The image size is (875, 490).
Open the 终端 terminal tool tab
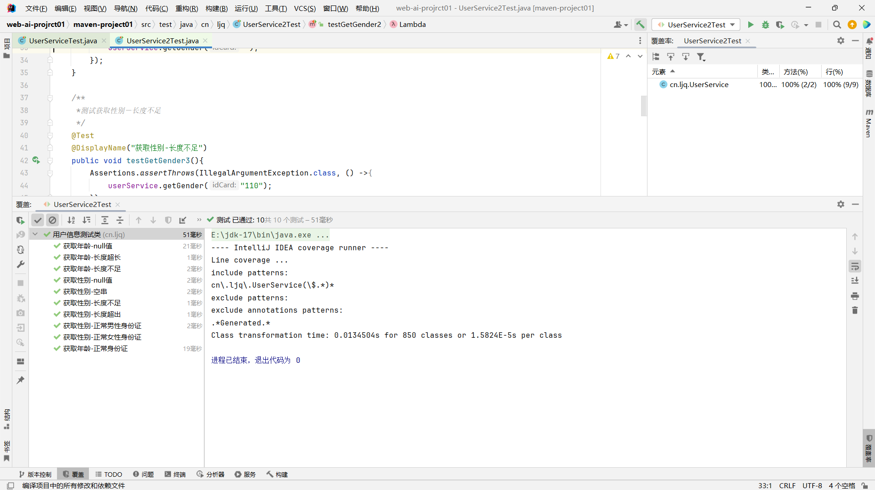[175, 474]
